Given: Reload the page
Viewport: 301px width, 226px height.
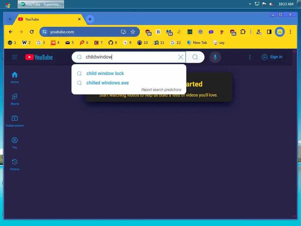Looking at the screenshot, I should point(32,32).
